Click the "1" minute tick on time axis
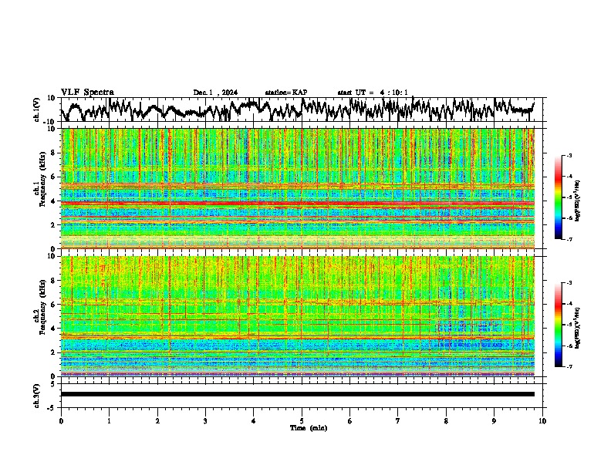 109,421
